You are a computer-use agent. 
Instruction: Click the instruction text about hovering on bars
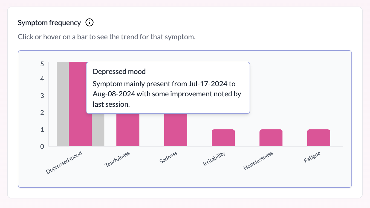point(107,37)
